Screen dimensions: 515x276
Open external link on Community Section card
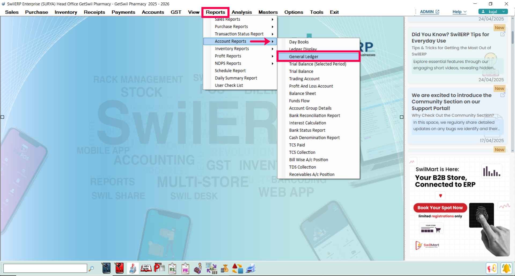[x=503, y=95]
